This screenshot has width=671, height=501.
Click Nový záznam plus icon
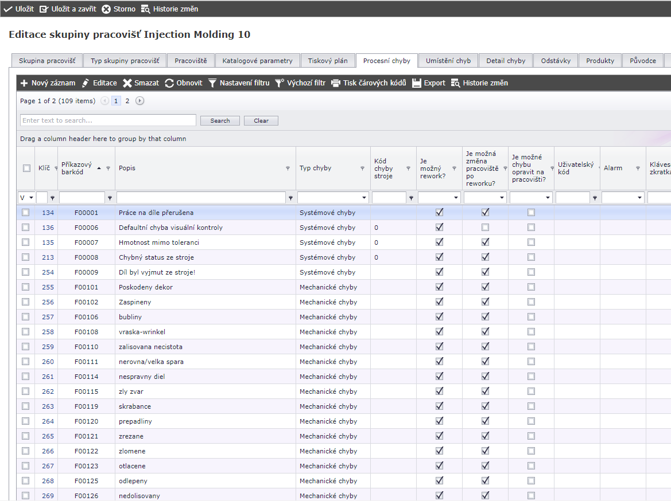coord(24,83)
